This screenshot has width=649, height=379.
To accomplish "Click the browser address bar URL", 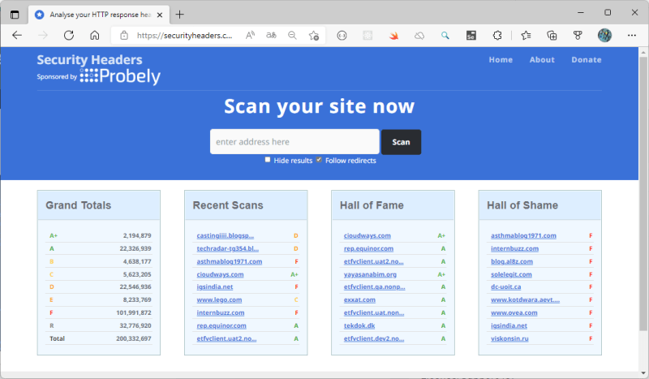I will click(185, 36).
